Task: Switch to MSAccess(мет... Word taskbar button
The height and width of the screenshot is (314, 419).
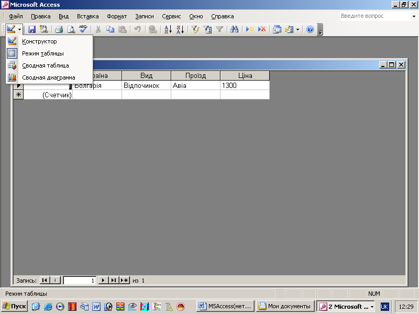Action: pyautogui.click(x=225, y=306)
